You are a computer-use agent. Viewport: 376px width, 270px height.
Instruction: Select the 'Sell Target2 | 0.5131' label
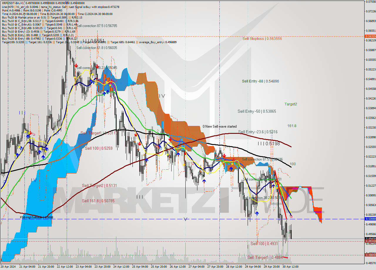99,185
